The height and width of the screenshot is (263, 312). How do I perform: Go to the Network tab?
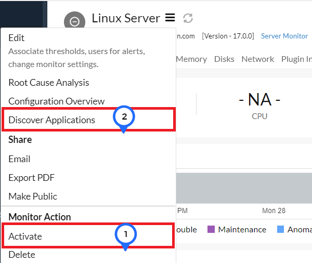(x=257, y=59)
